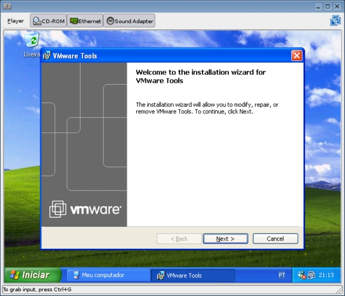Open the Iniciar start menu
Image resolution: width=345 pixels, height=296 pixels.
coord(33,275)
